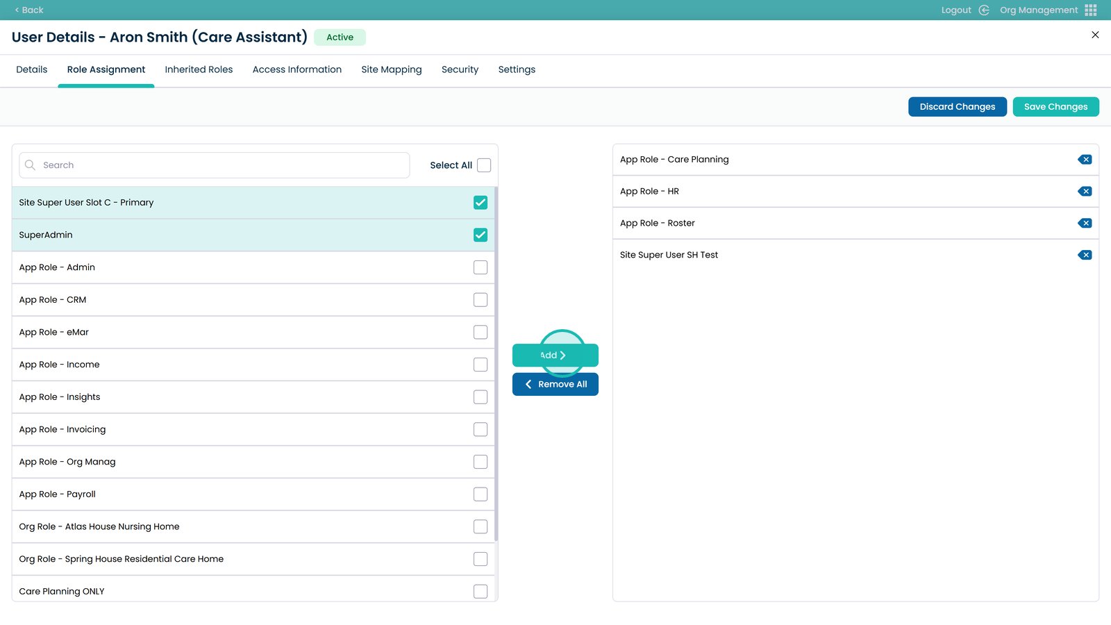Uncheck Site Super User Slot C - Primary
Screen dimensions: 1111x625
tap(480, 203)
